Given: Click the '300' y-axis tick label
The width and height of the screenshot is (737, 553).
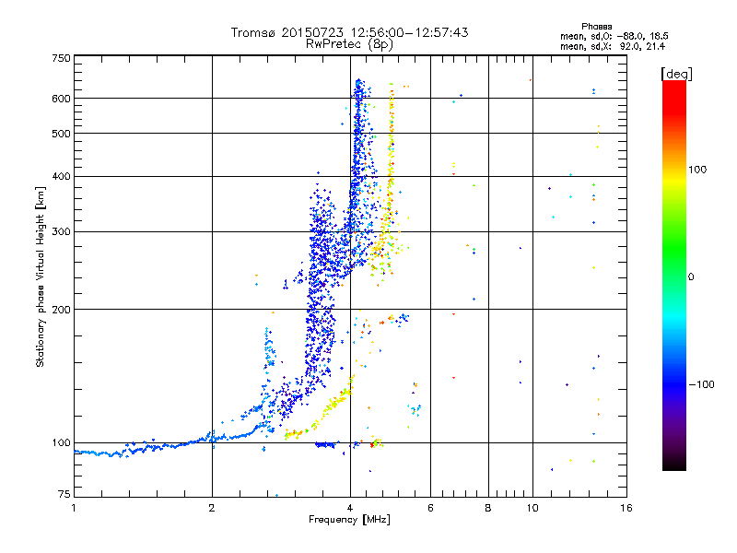Looking at the screenshot, I should [61, 231].
